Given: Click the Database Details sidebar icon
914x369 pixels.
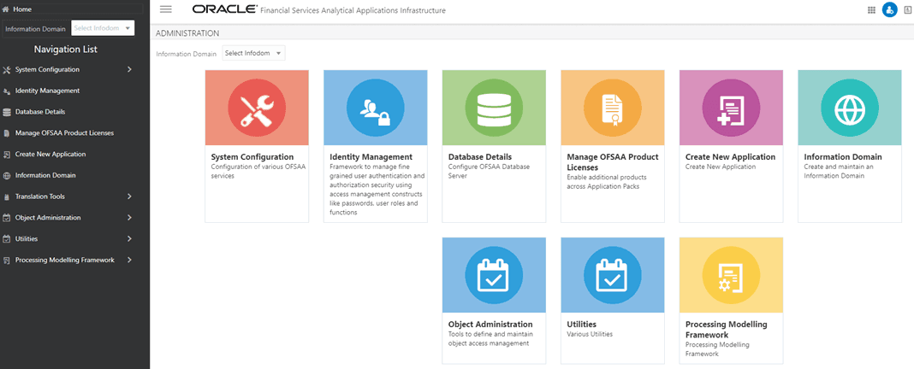Looking at the screenshot, I should click(x=7, y=113).
